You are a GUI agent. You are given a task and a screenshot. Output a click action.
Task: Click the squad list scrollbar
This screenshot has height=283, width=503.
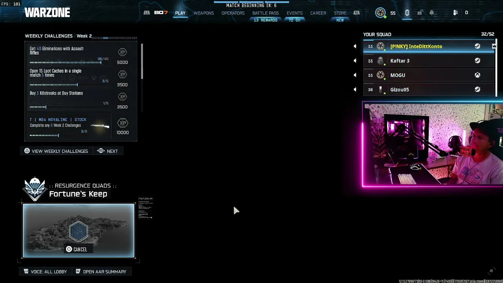(x=497, y=68)
